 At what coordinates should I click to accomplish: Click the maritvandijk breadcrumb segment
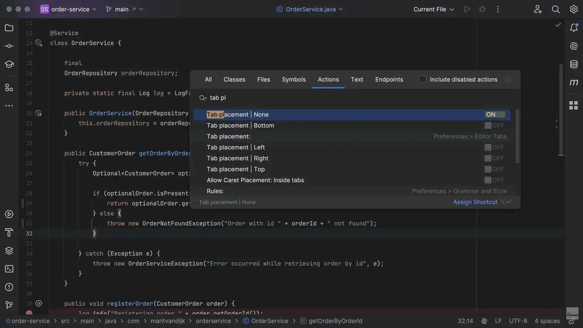coord(168,321)
